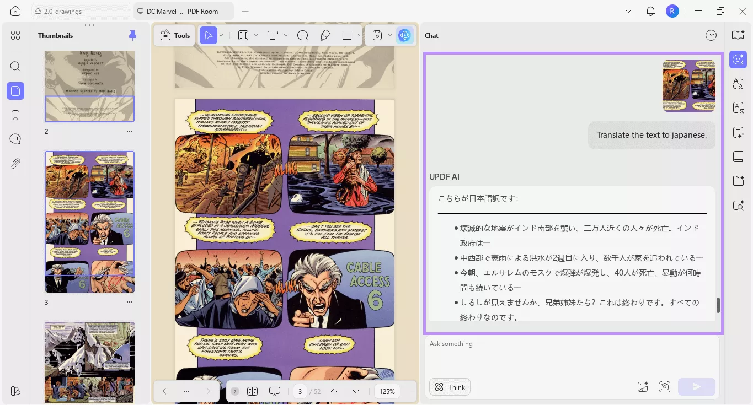Open the chat history in the Chat panel
Image resolution: width=753 pixels, height=405 pixels.
coord(711,35)
